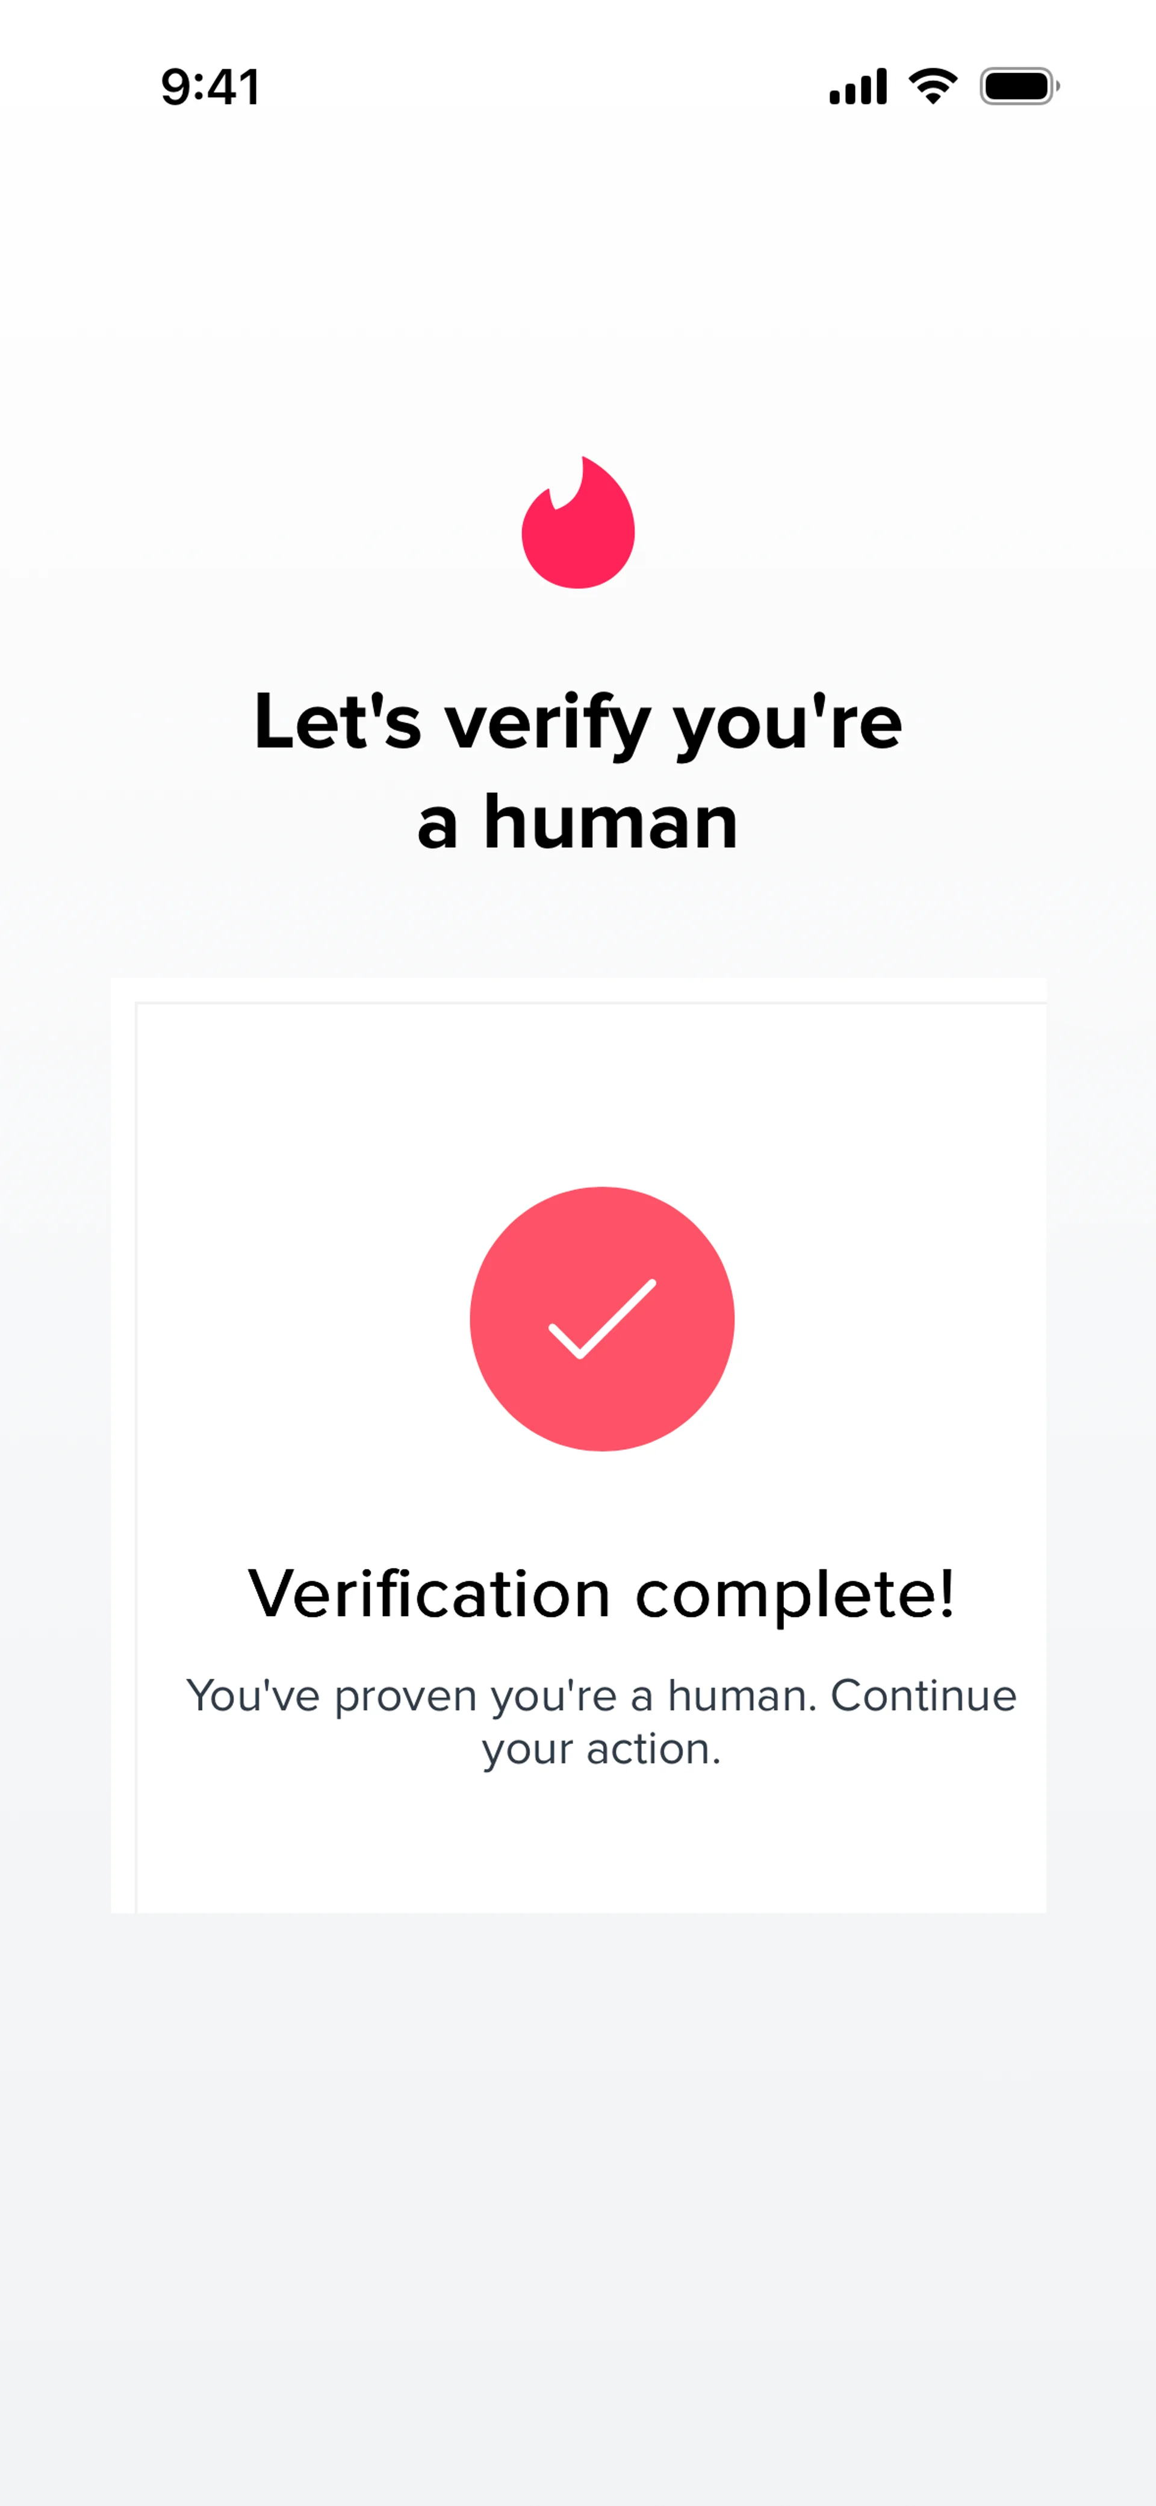The image size is (1156, 2506).
Task: Click the word "you're" in the heading
Action: pos(788,722)
